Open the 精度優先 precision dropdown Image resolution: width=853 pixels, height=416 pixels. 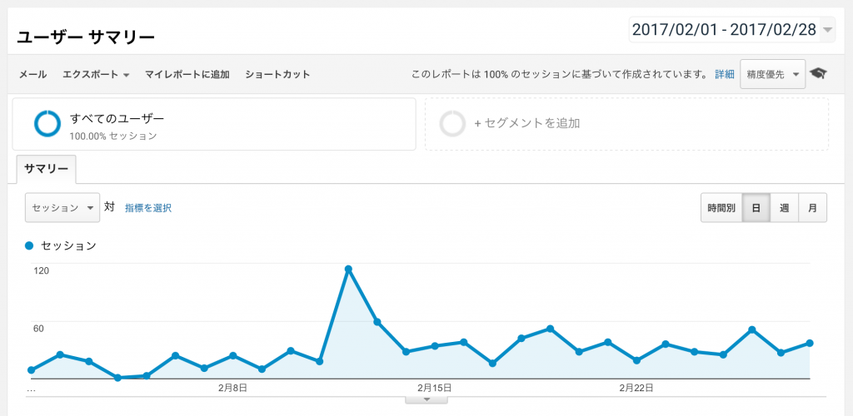click(772, 74)
